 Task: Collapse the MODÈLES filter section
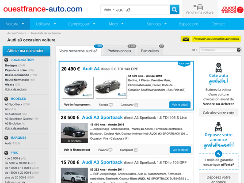coord(6,99)
